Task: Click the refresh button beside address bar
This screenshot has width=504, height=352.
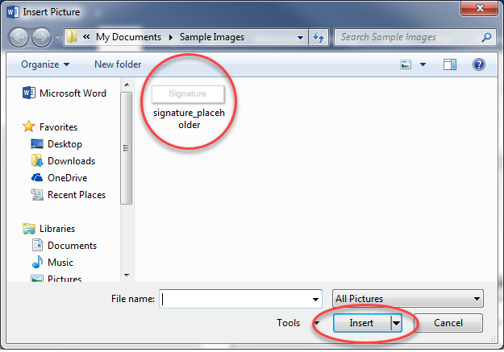Action: [319, 37]
